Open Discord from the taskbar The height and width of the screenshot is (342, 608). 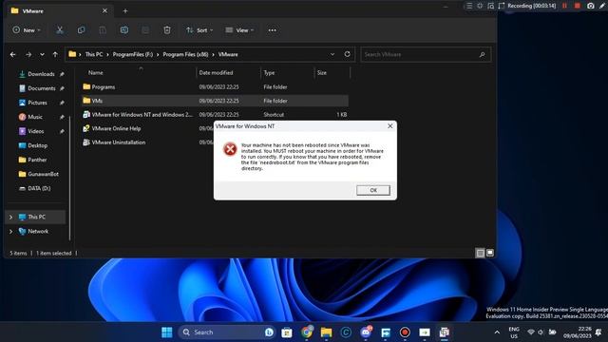tap(366, 332)
